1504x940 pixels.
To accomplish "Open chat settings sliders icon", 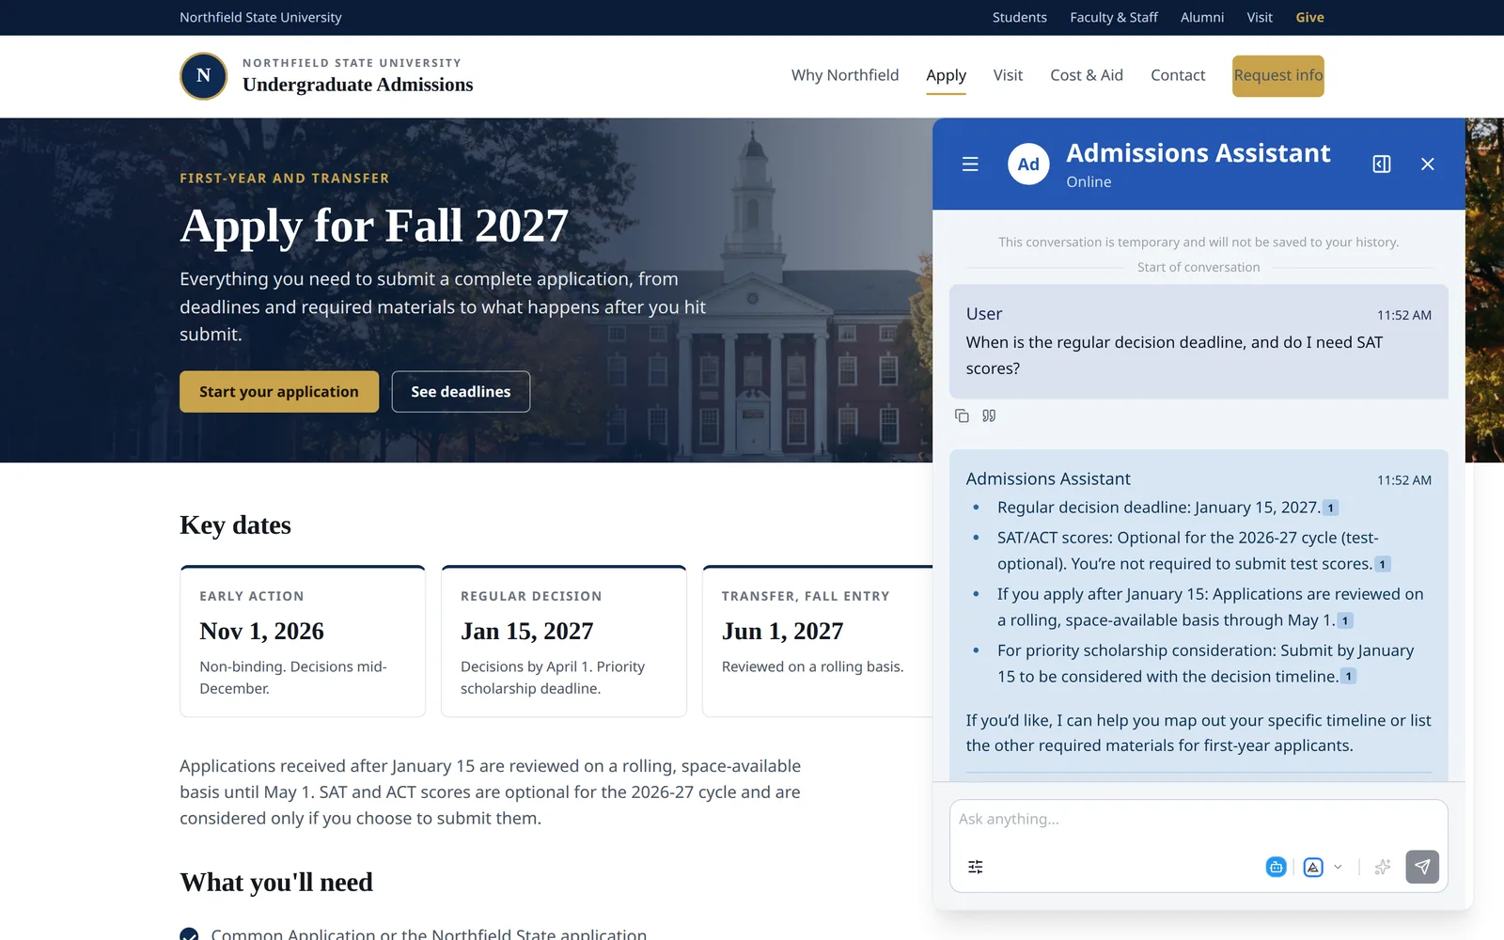I will point(976,867).
